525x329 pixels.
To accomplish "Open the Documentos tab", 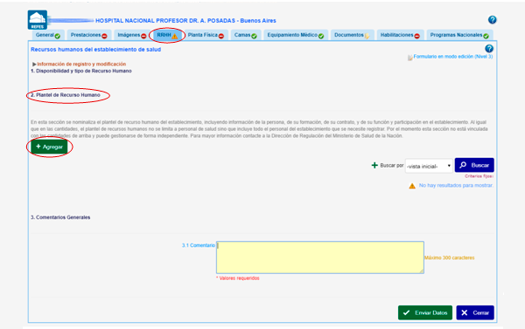I will pyautogui.click(x=353, y=35).
